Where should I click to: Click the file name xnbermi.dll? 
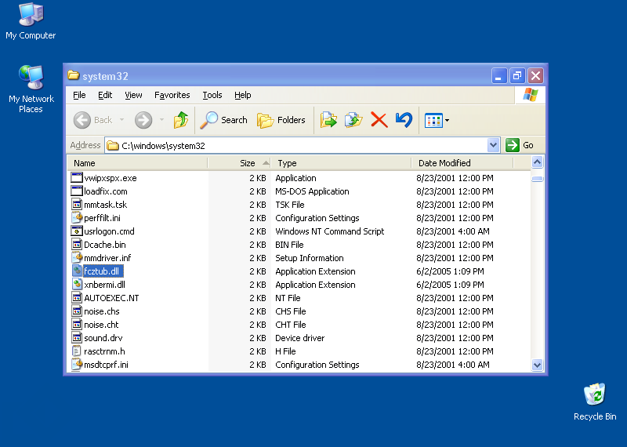tap(104, 285)
